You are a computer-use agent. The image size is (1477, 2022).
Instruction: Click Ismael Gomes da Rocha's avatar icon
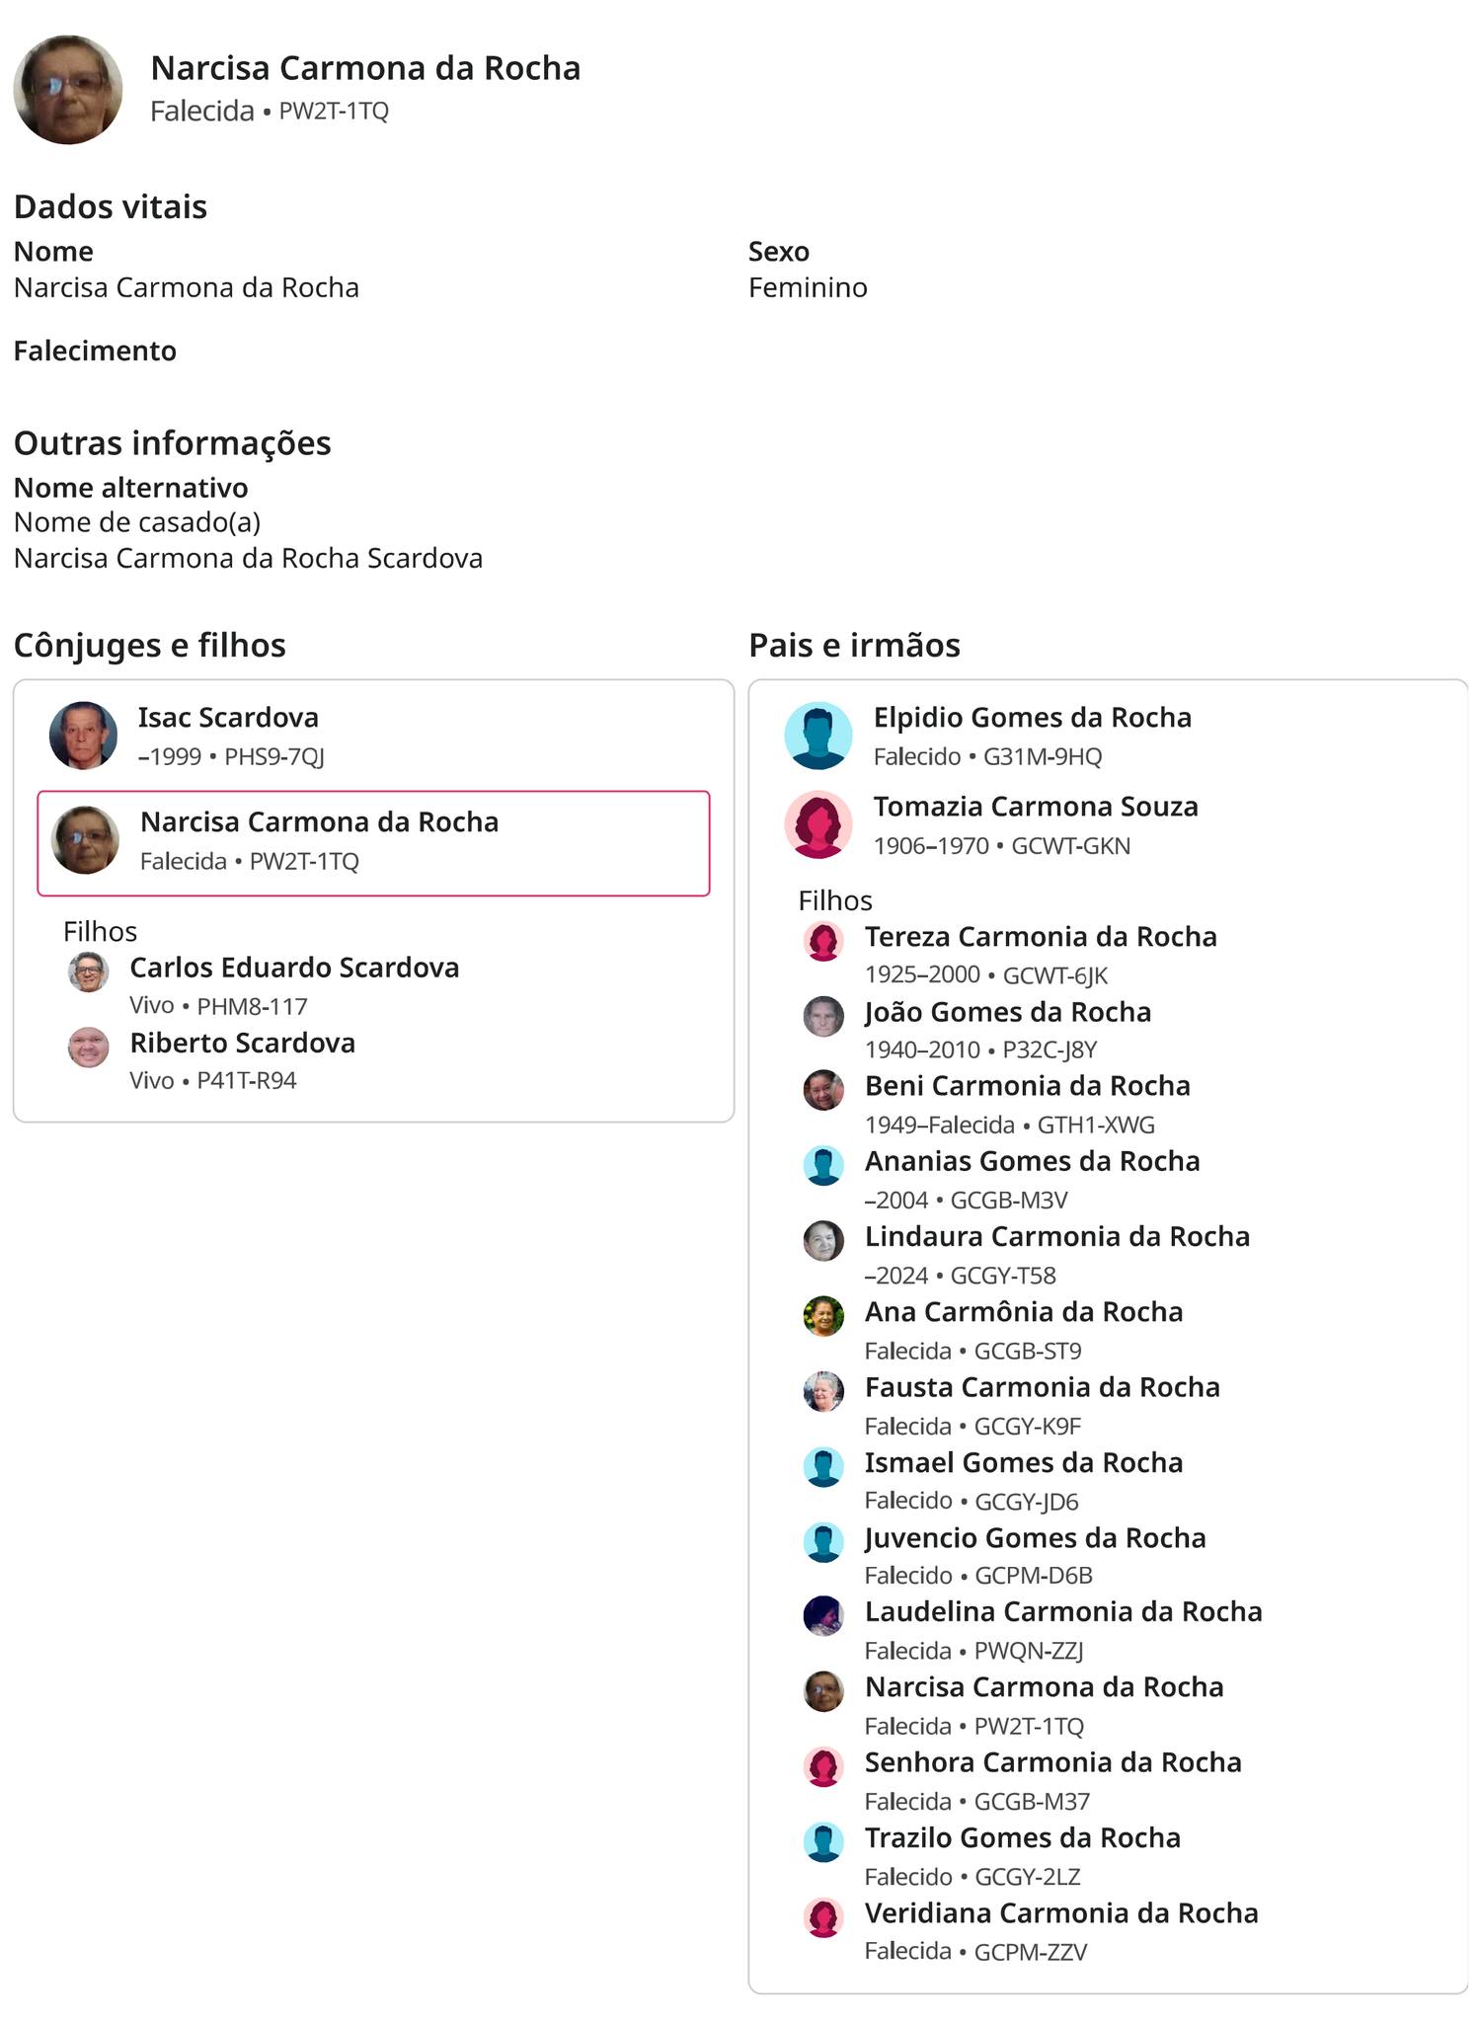pyautogui.click(x=823, y=1467)
